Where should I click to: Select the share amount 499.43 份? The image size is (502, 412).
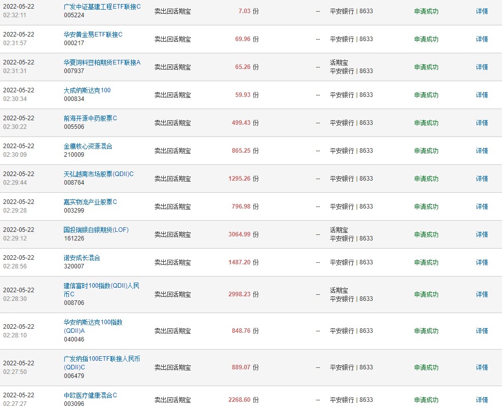(245, 123)
